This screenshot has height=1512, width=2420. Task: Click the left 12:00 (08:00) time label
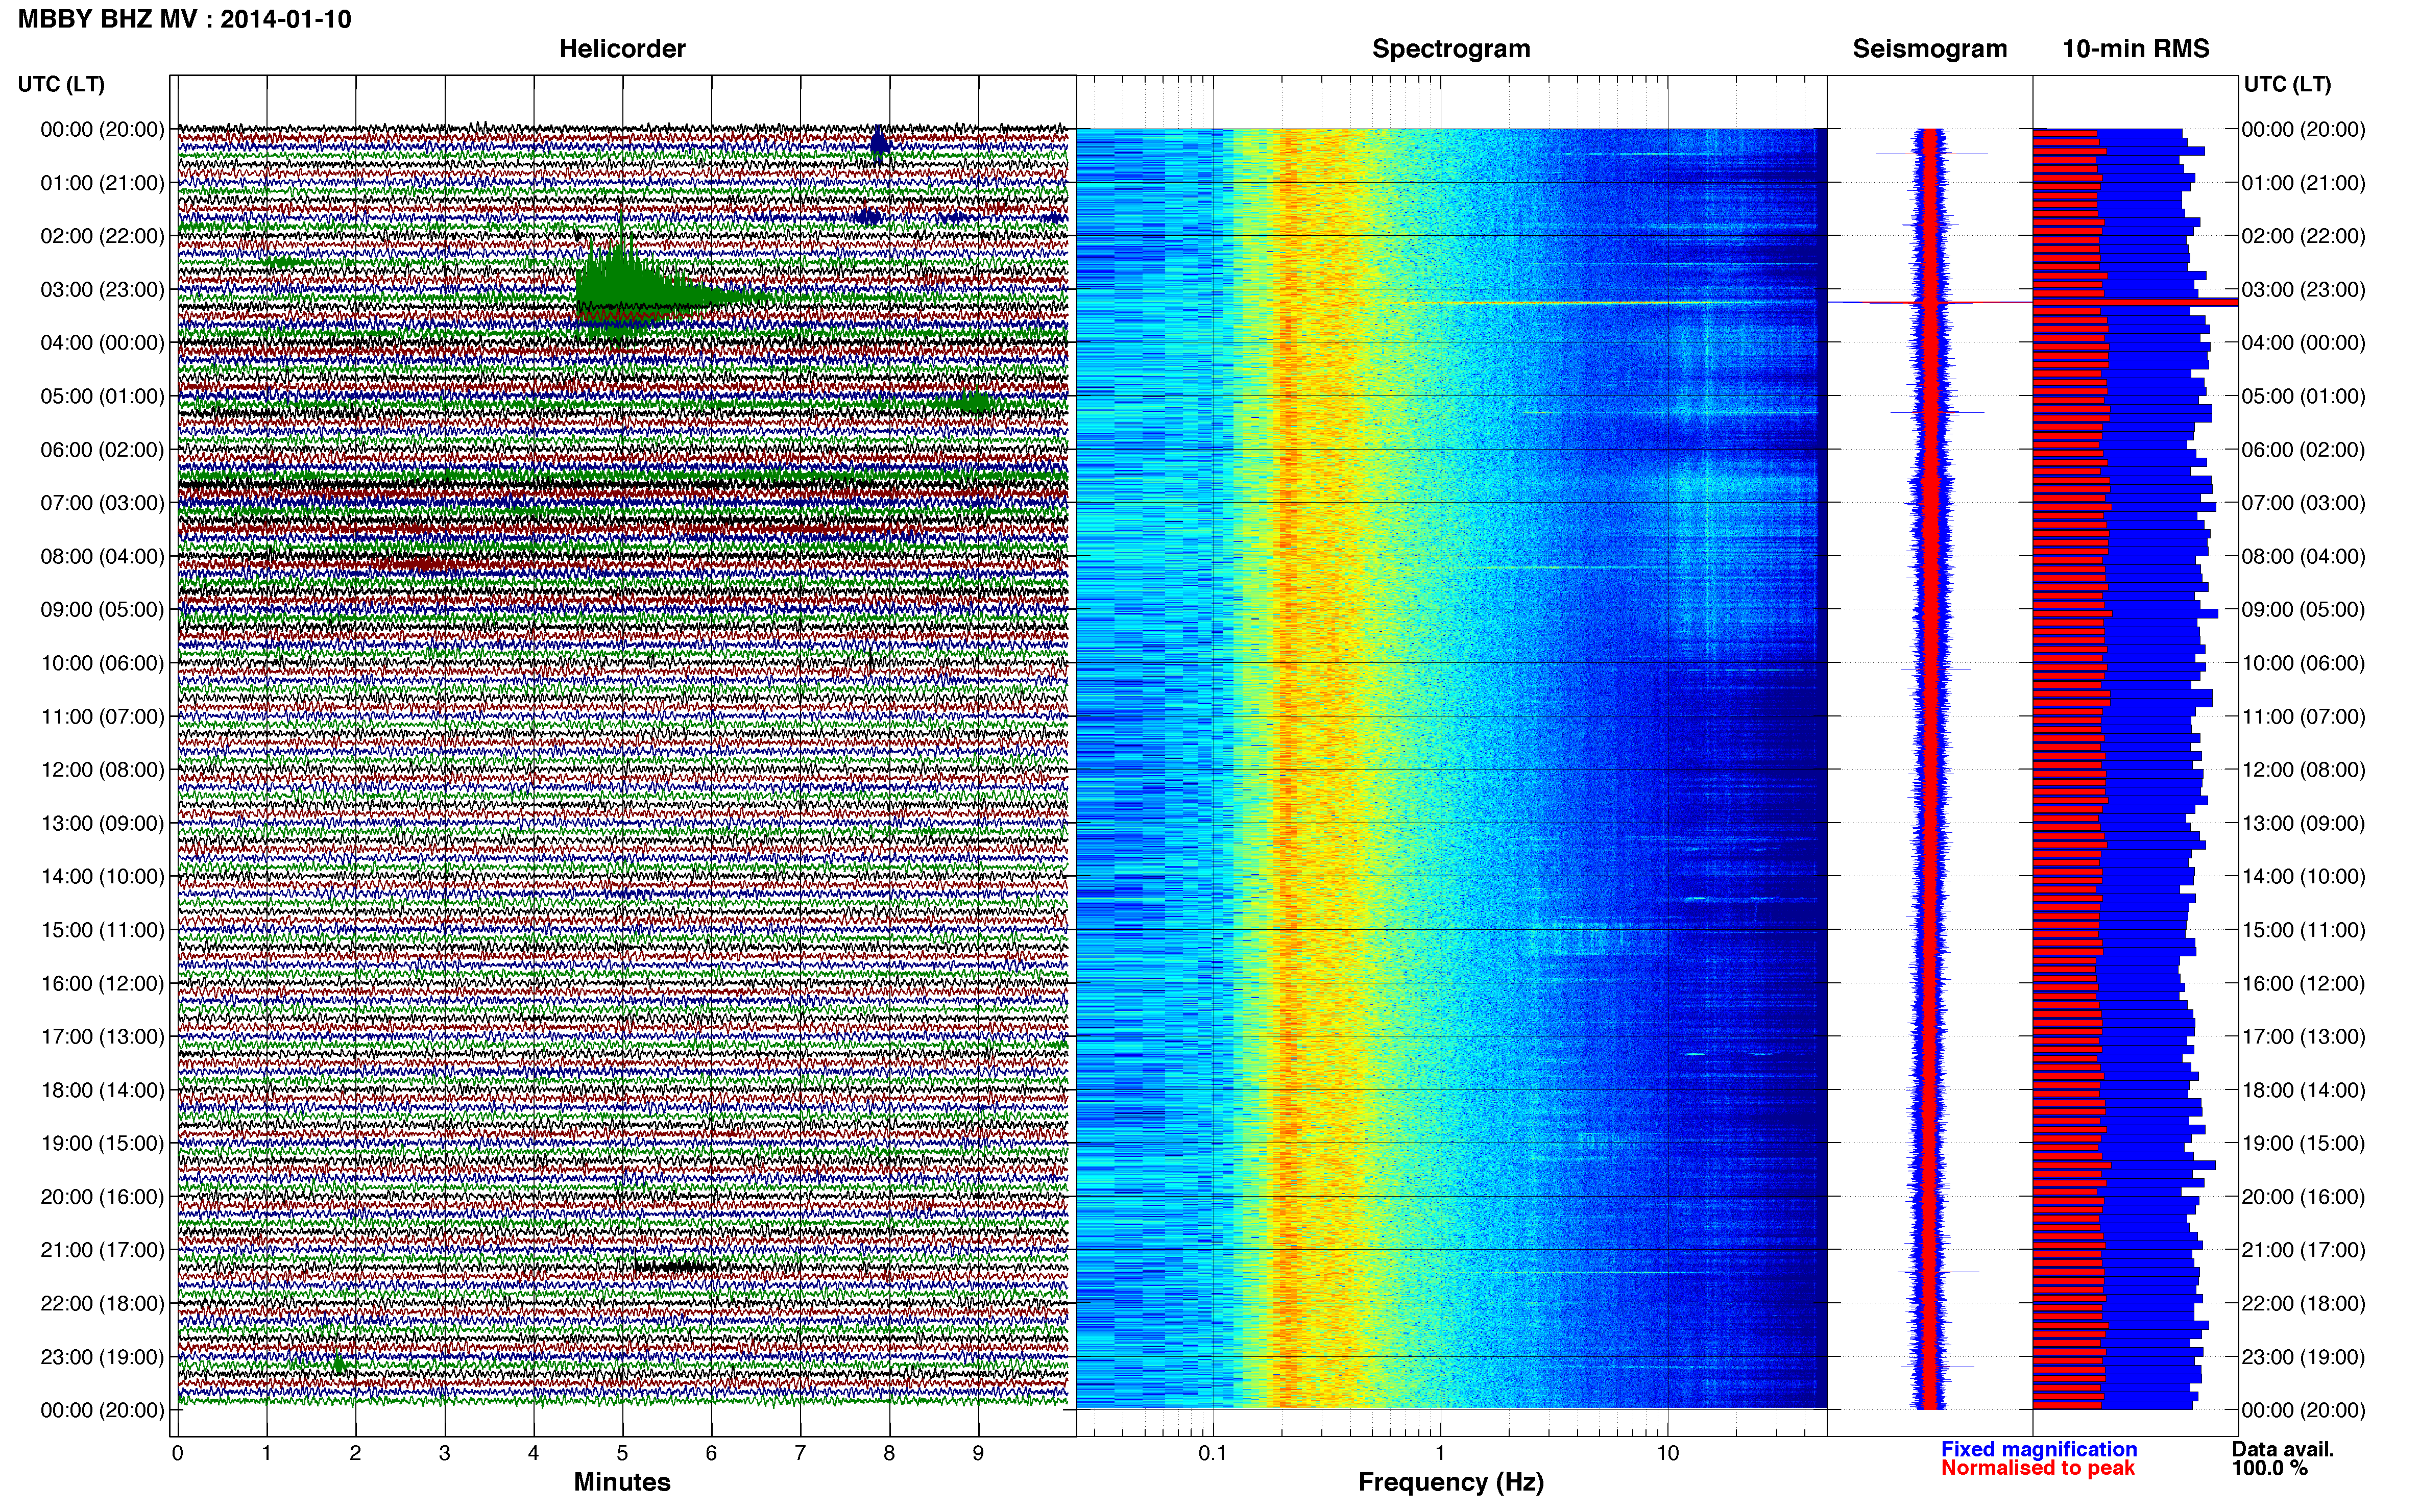[x=102, y=770]
